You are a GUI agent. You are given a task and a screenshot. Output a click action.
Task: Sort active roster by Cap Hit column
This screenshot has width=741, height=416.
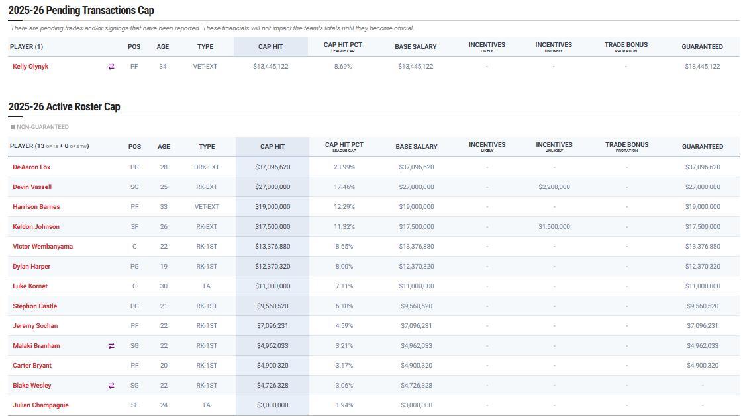[272, 147]
